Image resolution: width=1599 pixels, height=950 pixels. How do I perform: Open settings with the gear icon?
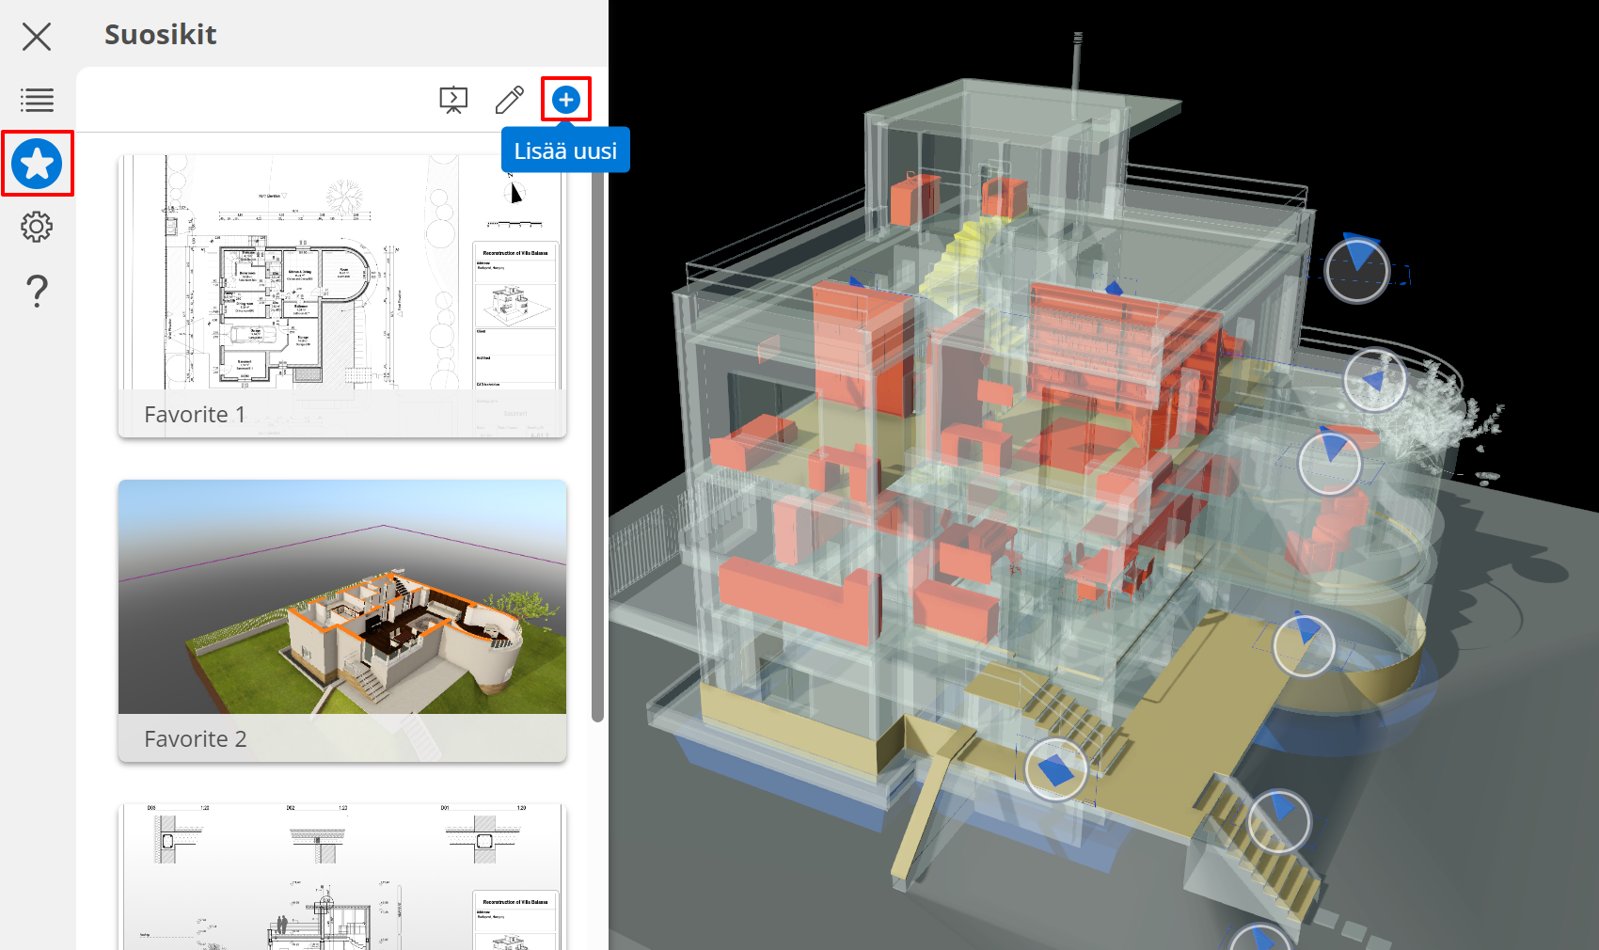coord(37,227)
